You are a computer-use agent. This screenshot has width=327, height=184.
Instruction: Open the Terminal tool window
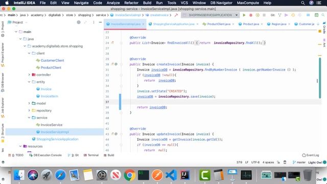[x=91, y=155]
